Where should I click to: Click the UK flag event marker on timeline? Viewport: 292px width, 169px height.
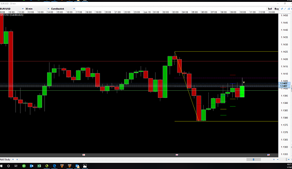(177, 155)
